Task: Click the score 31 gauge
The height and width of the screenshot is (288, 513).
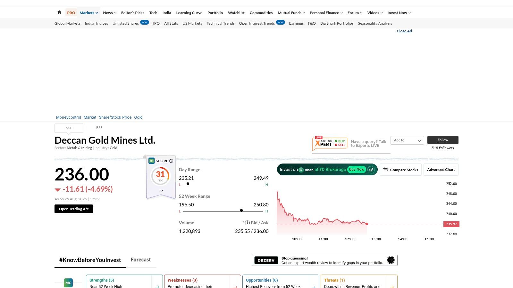Action: 160,176
